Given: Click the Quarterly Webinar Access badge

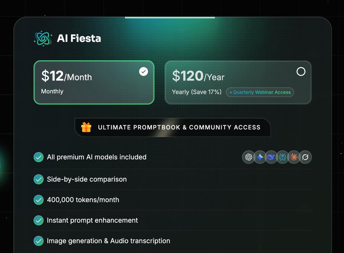Looking at the screenshot, I should coord(260,92).
